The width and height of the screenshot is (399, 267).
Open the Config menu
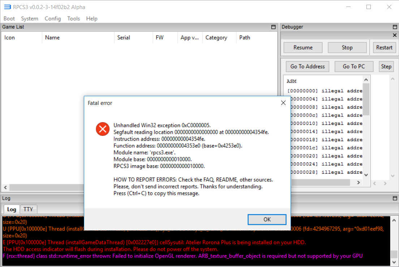point(53,18)
